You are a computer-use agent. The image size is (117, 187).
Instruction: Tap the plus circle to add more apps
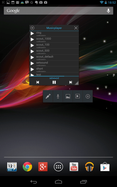coord(88,96)
